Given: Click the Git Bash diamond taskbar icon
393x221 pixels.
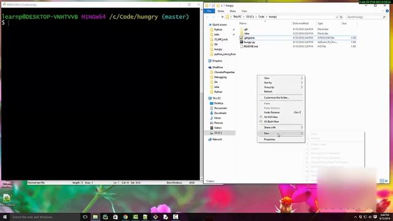Looking at the screenshot, I should coord(155,217).
